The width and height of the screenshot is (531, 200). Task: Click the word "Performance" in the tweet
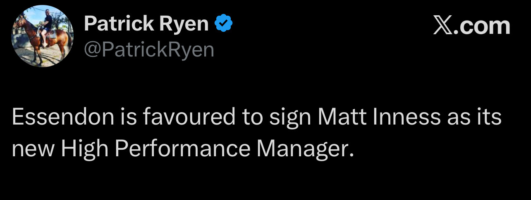tap(182, 149)
